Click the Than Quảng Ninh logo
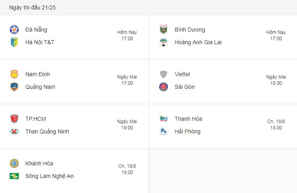297x193 pixels. pos(14,131)
